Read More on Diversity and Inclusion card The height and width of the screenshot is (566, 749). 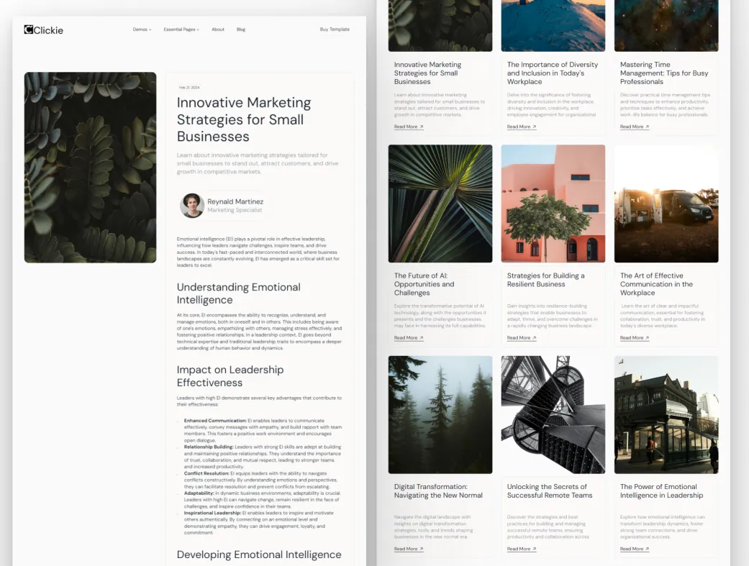[522, 127]
